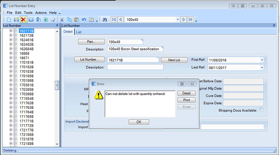Screen dimensions: 280x155
Task: Click the Next Lot button
Action: (174, 60)
